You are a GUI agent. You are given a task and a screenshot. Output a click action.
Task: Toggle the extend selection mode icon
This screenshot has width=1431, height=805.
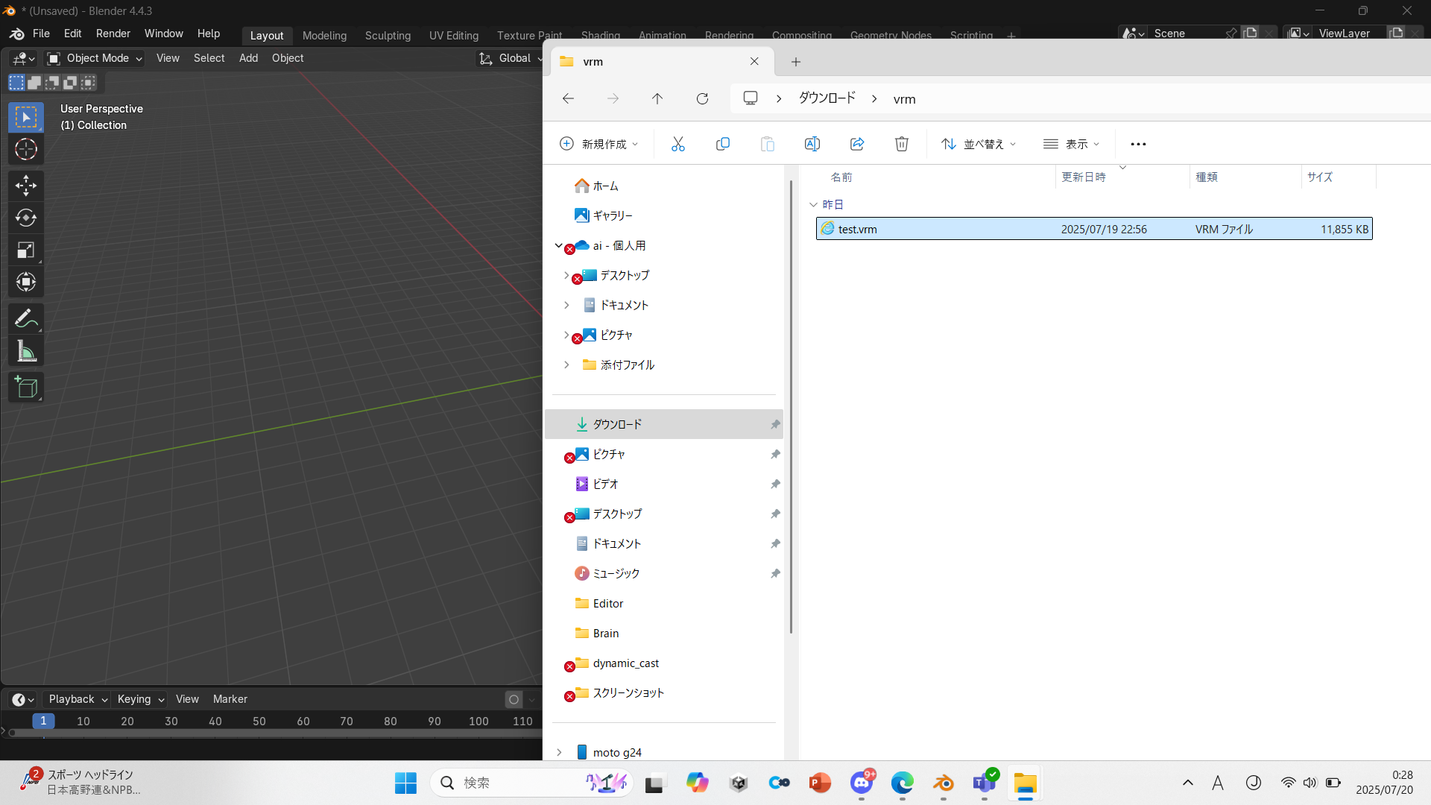(34, 82)
